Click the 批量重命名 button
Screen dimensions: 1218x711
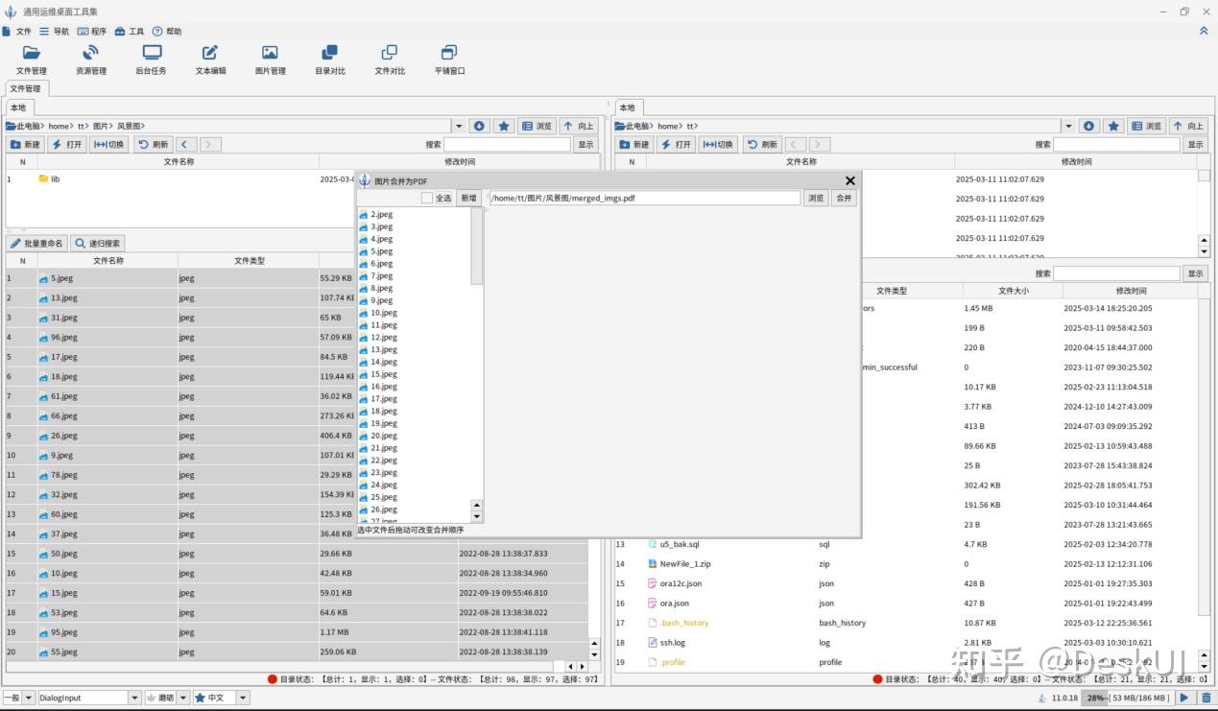pos(36,244)
